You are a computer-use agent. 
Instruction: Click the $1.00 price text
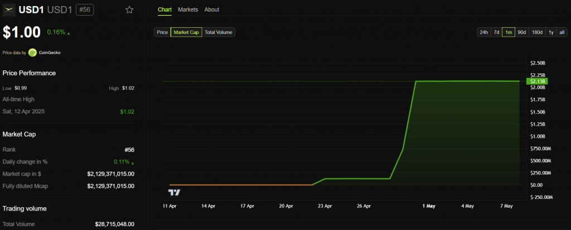coord(22,32)
